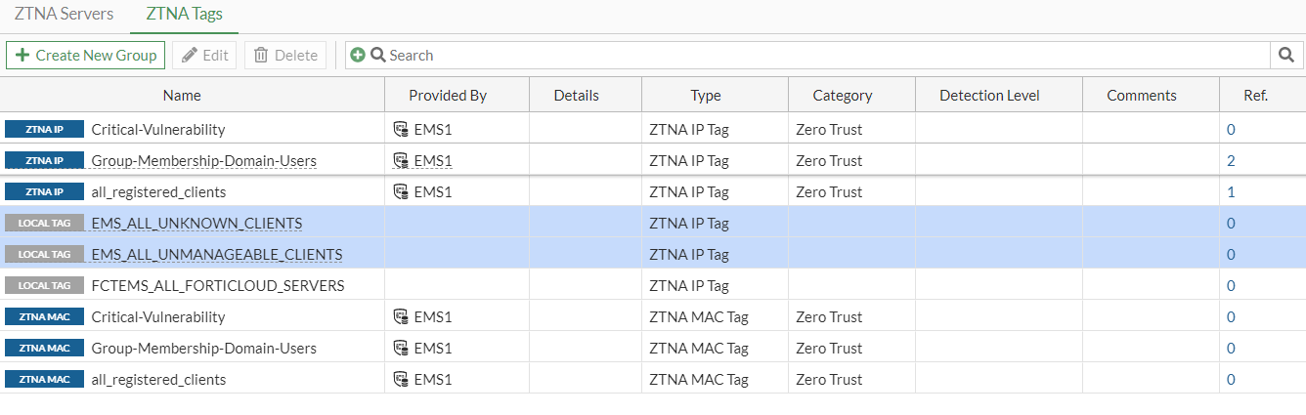Open reference count 2 for Group-Membership-Domain-Users
The height and width of the screenshot is (415, 1306).
pos(1231,160)
